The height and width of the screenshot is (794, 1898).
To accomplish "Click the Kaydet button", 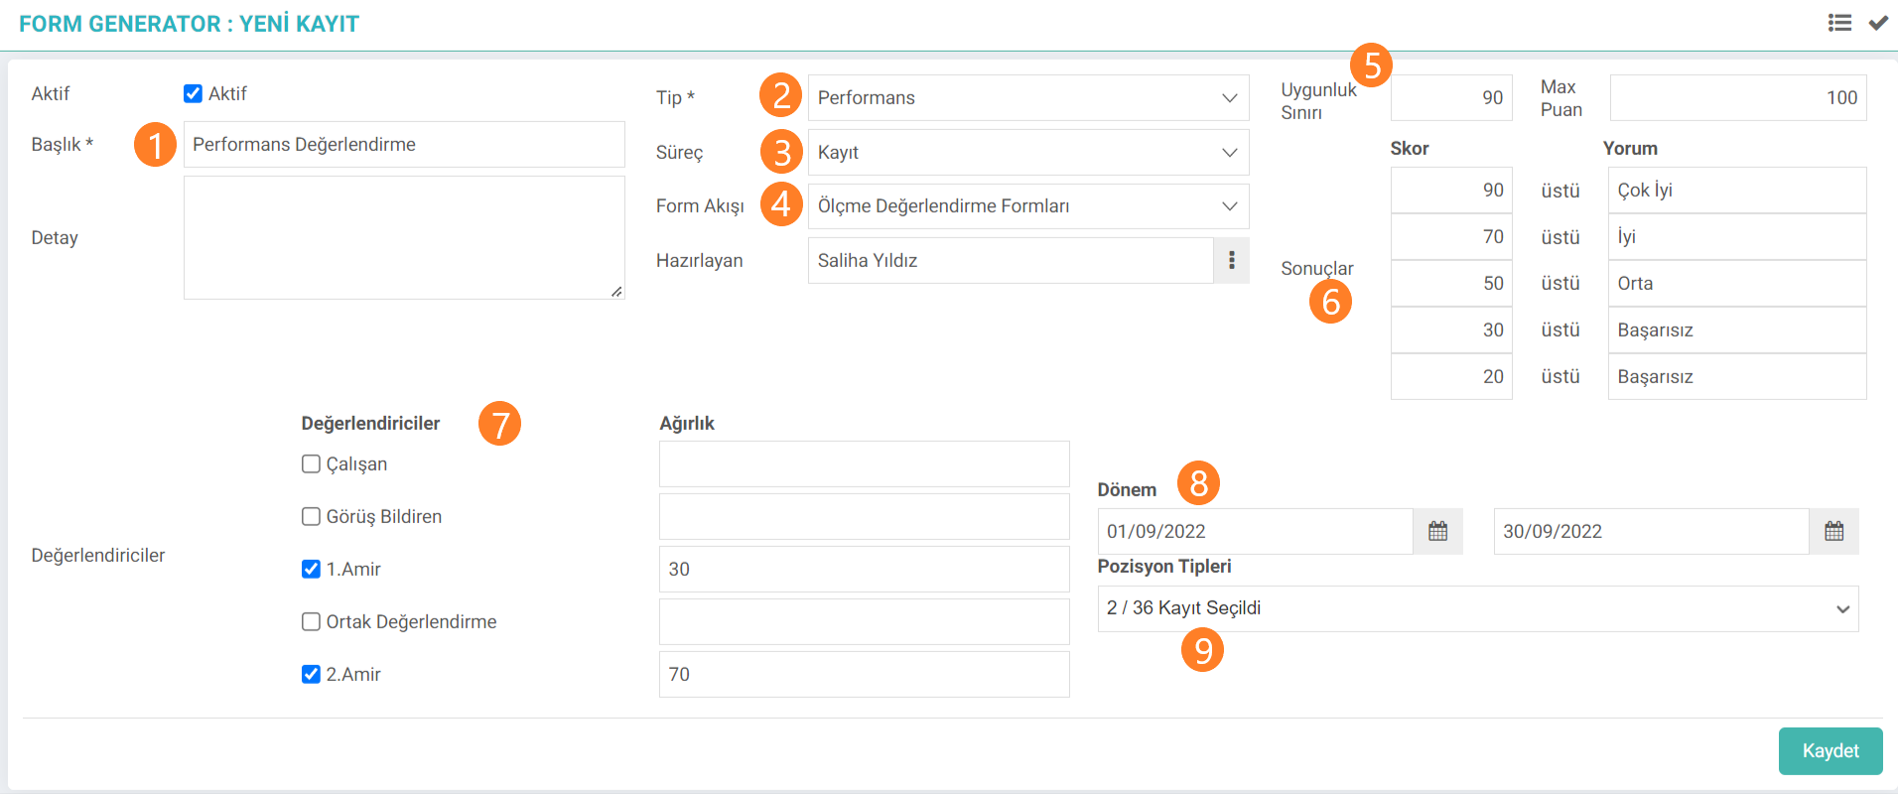I will point(1830,750).
